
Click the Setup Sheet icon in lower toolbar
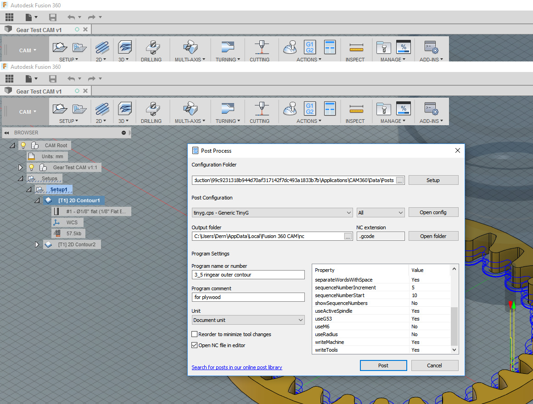[330, 109]
